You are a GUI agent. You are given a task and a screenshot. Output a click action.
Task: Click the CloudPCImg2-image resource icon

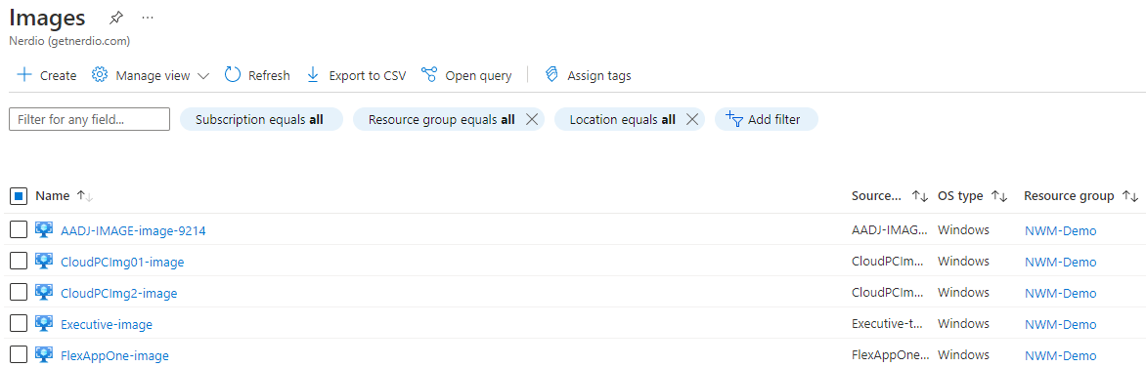(44, 293)
